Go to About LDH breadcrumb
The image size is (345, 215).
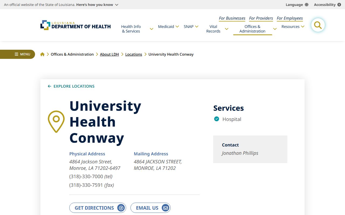109,54
